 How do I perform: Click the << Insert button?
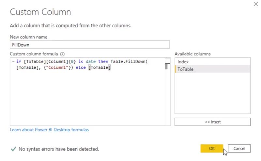pyautogui.click(x=212, y=122)
